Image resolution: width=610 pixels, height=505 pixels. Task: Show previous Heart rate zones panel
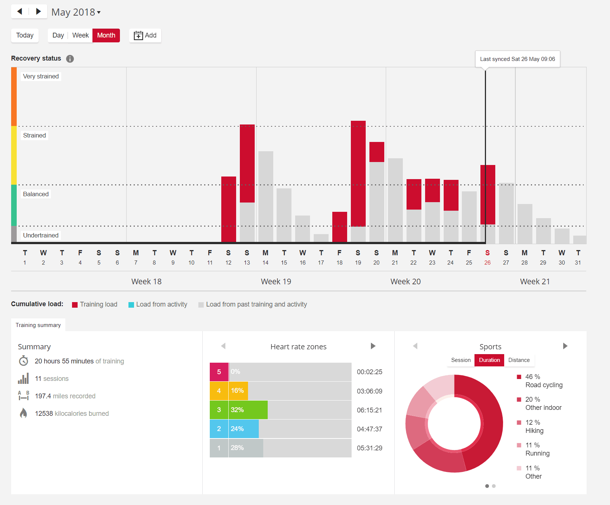pos(223,346)
